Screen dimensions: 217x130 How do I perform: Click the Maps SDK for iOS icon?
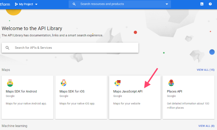[64, 83]
